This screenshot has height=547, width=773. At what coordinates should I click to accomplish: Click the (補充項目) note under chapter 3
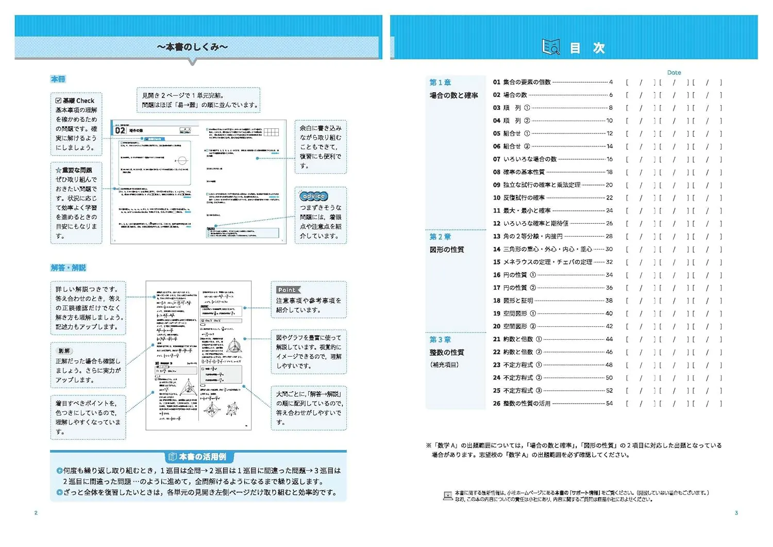click(444, 365)
